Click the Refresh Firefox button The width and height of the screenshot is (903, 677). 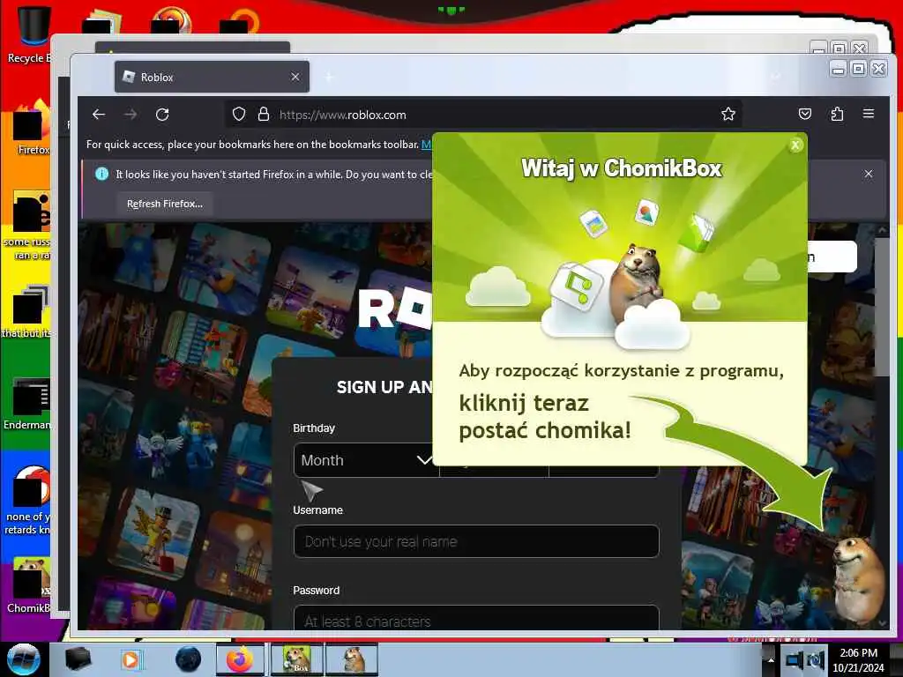(x=165, y=204)
